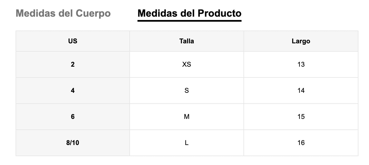Click the S size cell
The height and width of the screenshot is (165, 369).
point(186,91)
